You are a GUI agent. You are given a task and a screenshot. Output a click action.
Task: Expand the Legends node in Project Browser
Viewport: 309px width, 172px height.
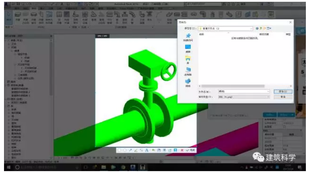[8, 82]
